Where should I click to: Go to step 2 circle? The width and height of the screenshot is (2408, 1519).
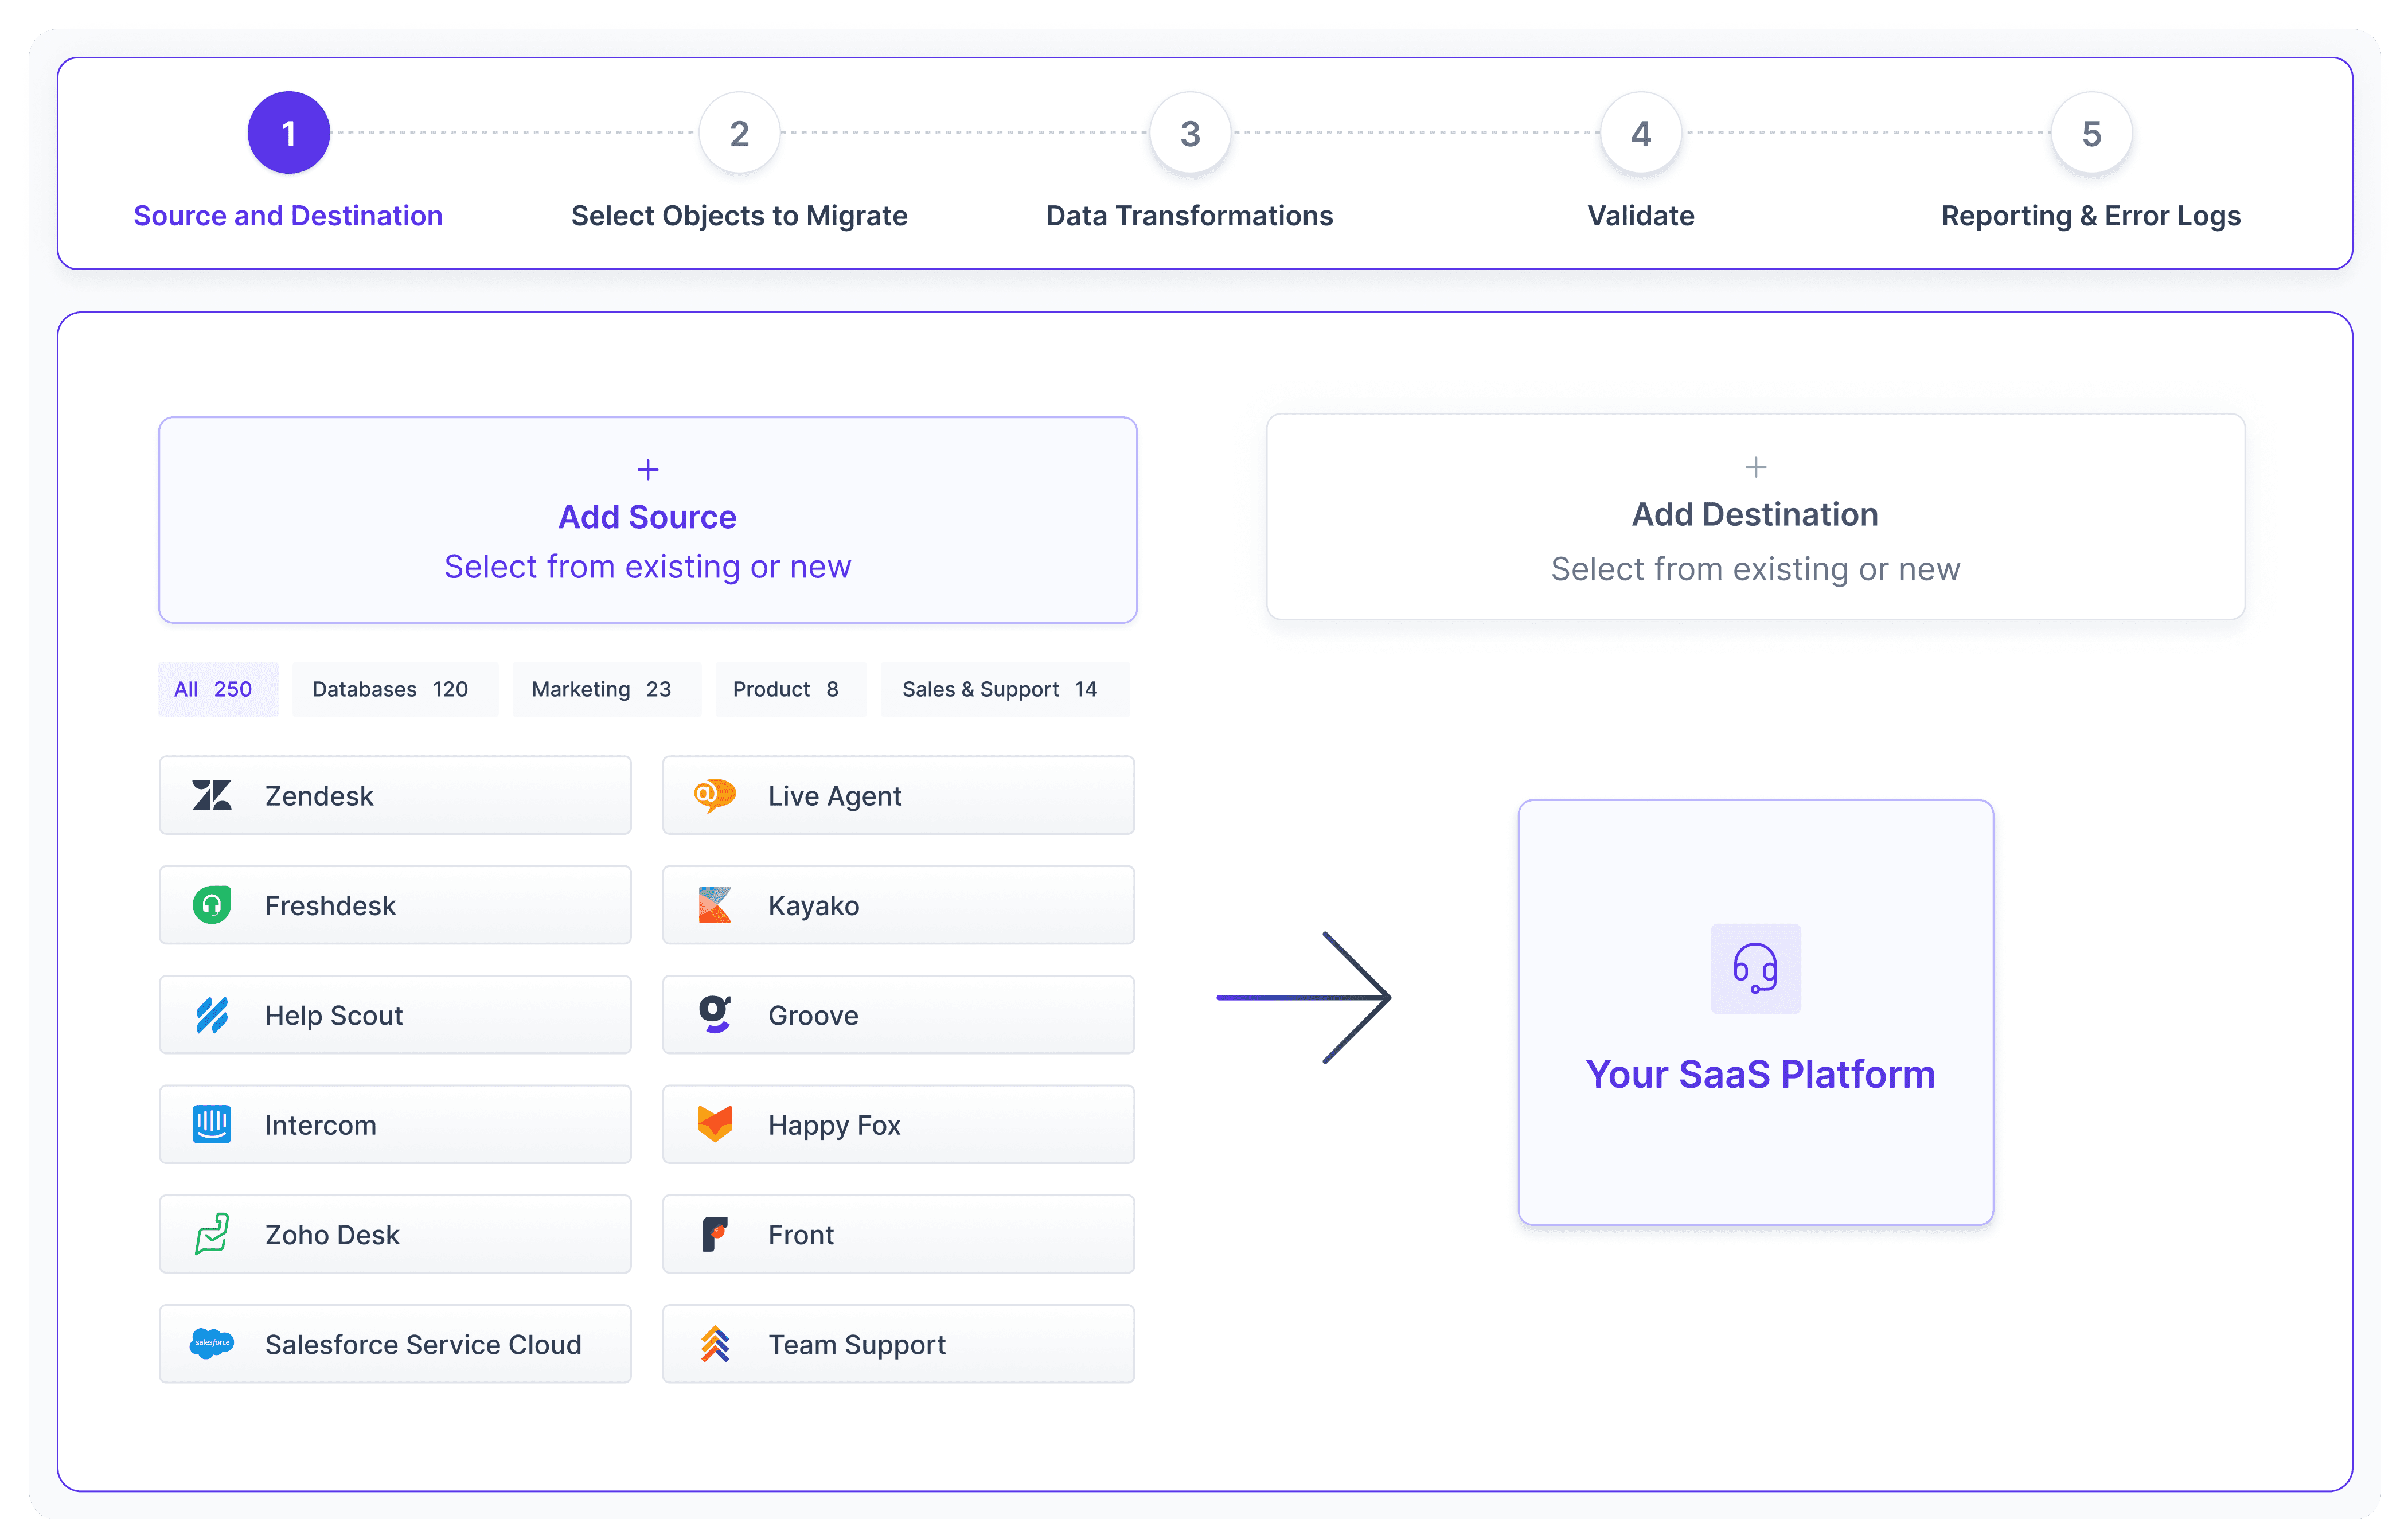point(740,133)
